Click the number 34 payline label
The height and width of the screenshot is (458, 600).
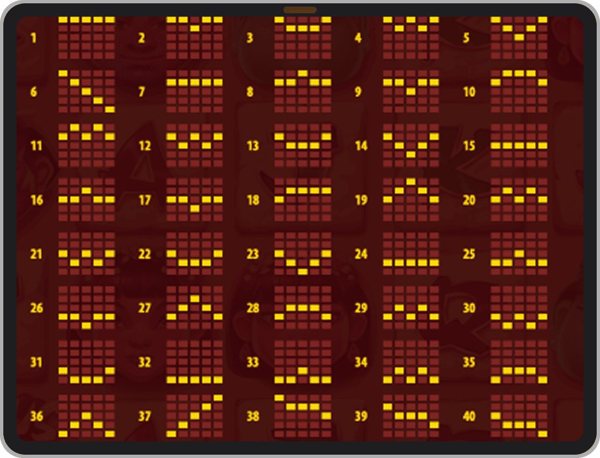361,362
